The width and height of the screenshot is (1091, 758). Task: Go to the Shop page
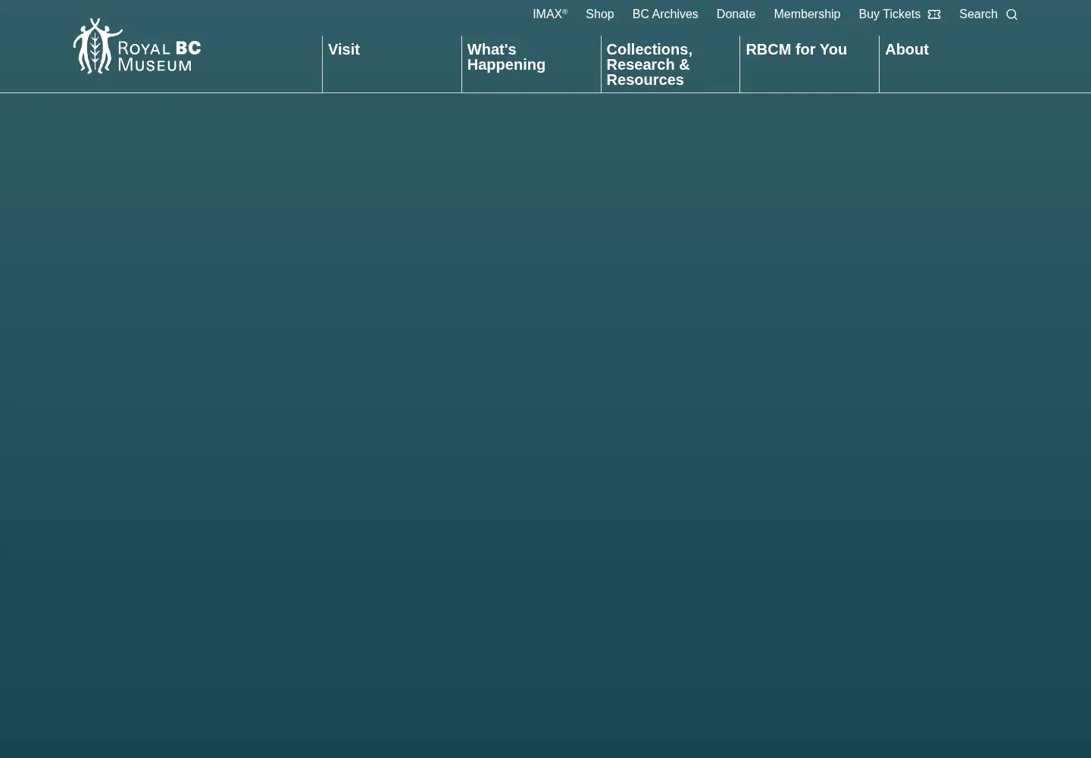click(599, 14)
